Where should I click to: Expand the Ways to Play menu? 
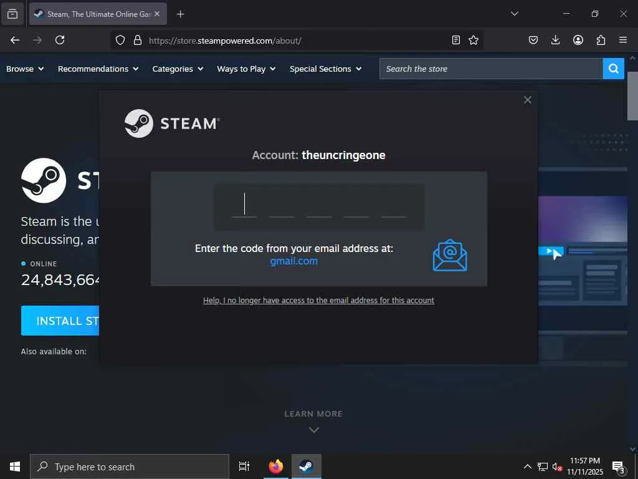246,69
